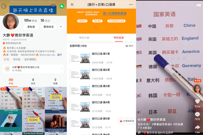Screen dimensions: 203x135
Task: Click the 口语零起点 tag on the orange banner
Action: (x=82, y=21)
